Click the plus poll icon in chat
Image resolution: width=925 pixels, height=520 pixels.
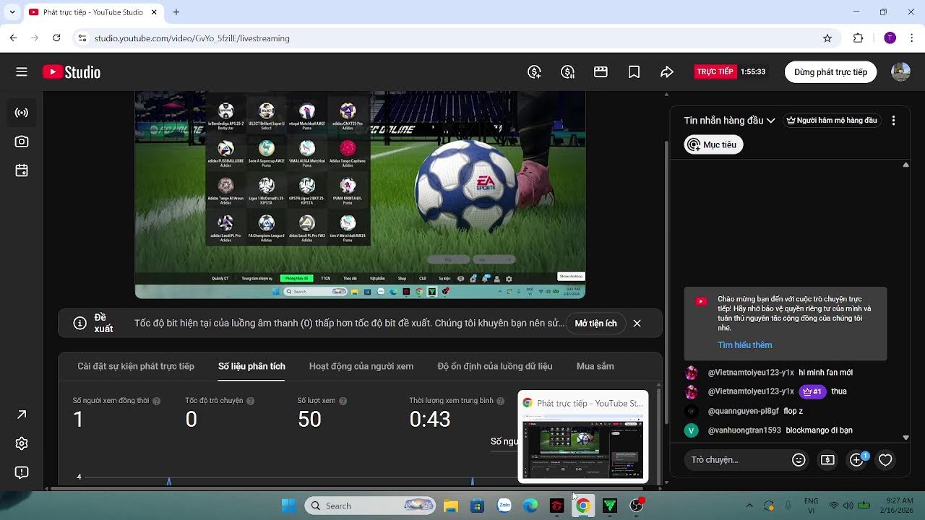[x=857, y=460]
